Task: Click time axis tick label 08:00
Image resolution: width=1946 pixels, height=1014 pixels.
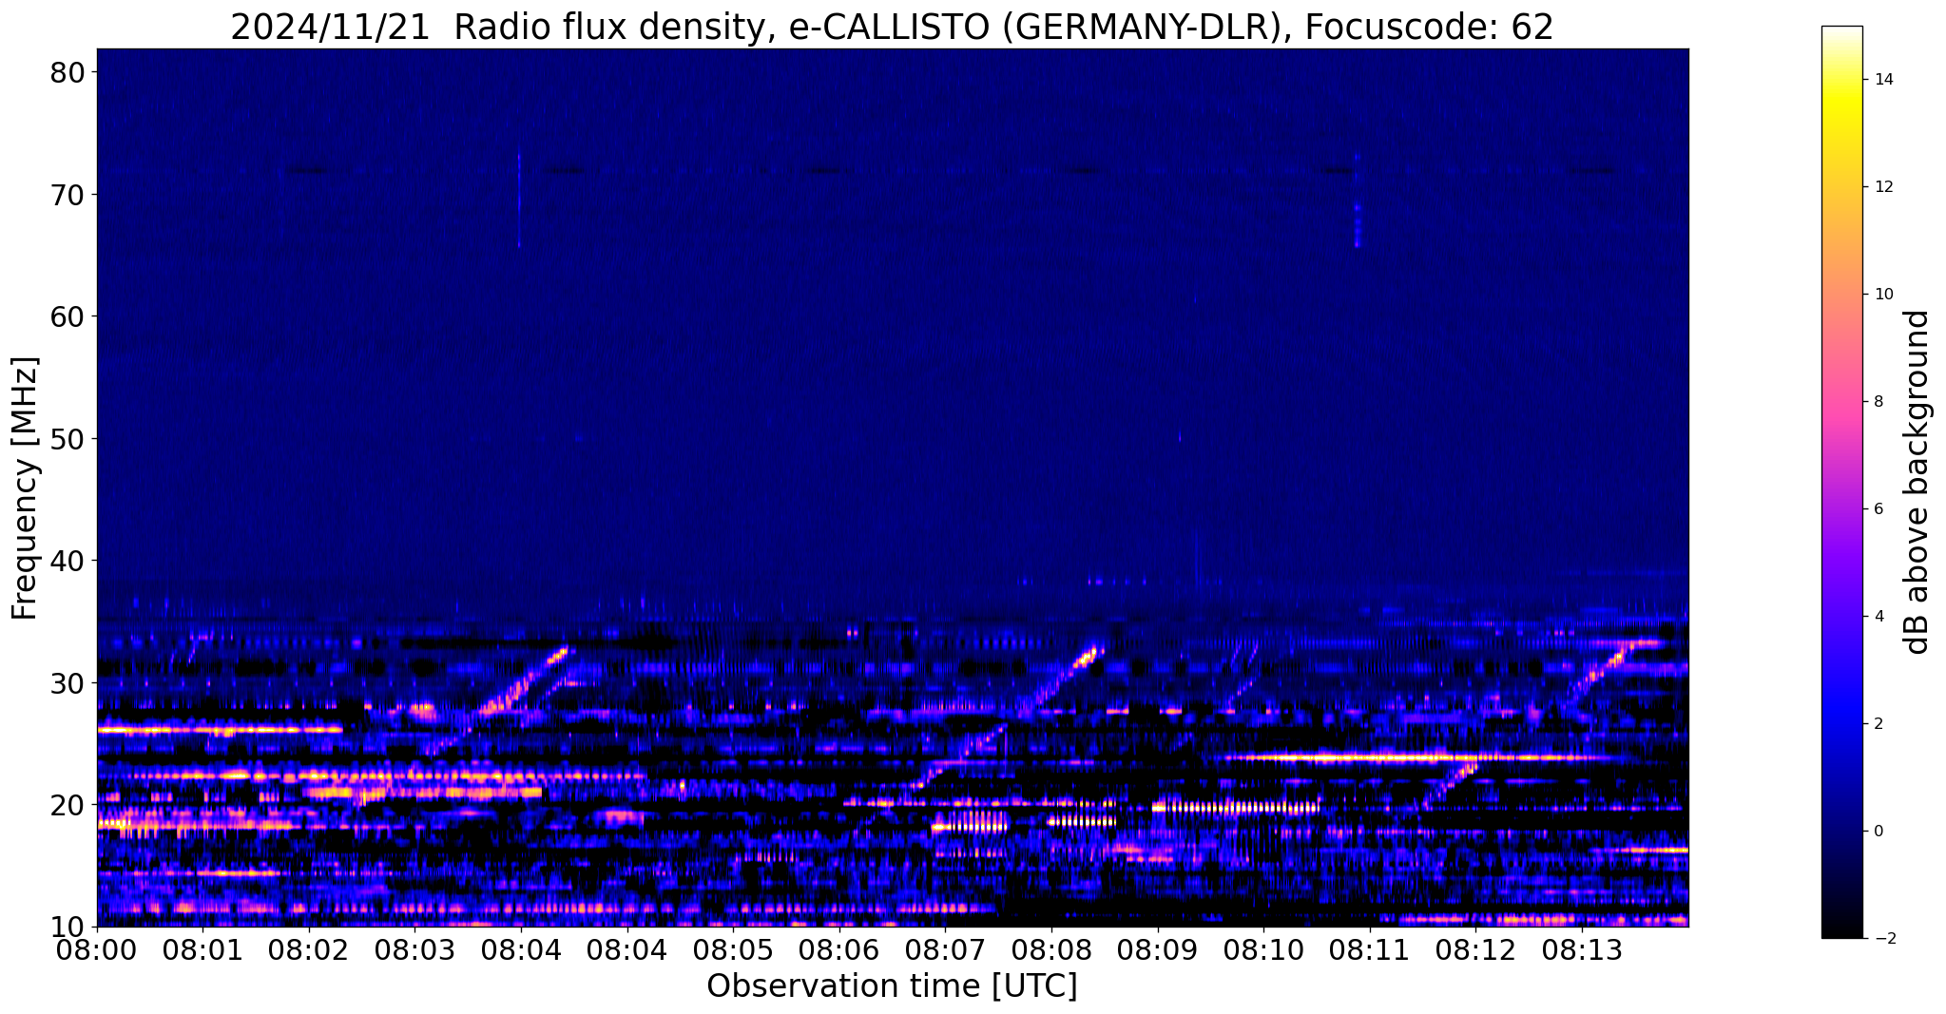Action: click(97, 951)
